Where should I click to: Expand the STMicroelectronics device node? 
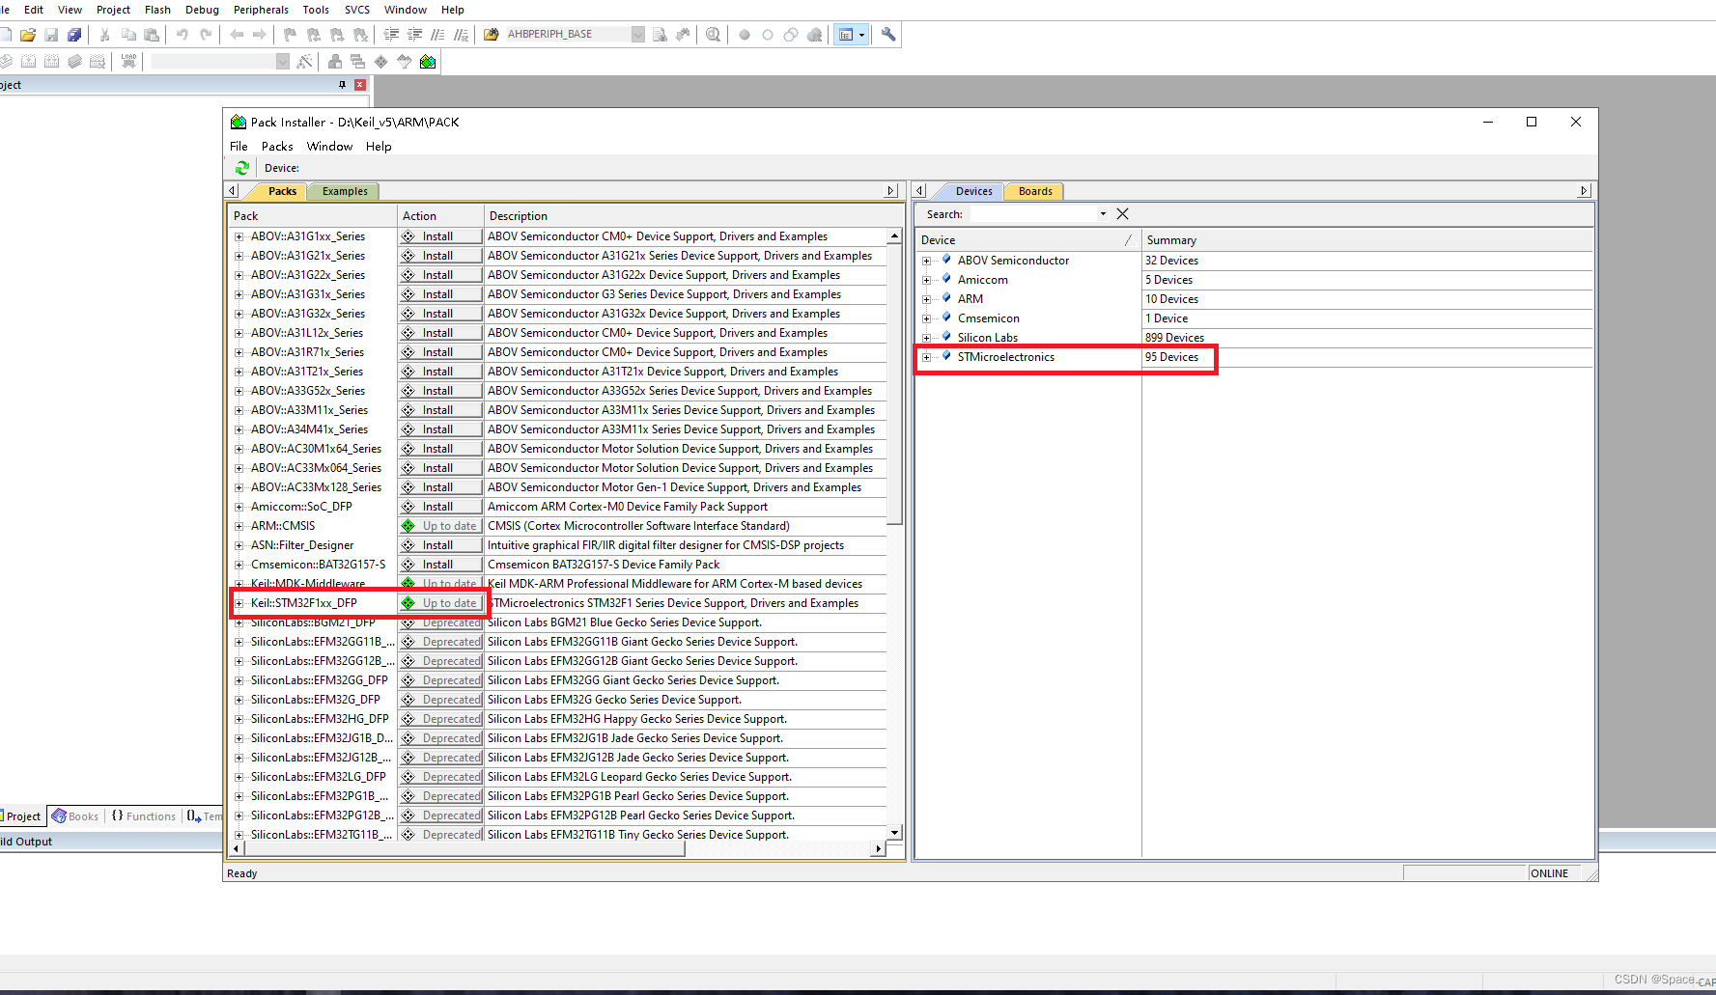coord(926,357)
